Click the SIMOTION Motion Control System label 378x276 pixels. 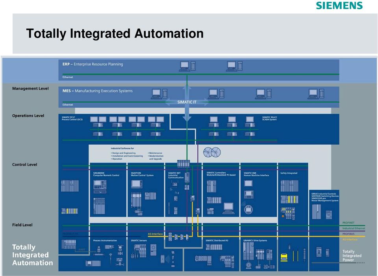[142, 174]
